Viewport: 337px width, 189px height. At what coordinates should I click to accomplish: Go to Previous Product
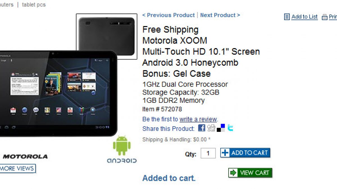click(168, 15)
